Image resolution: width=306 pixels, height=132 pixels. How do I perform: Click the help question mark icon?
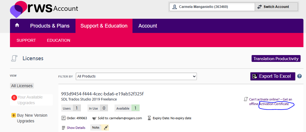(299, 76)
